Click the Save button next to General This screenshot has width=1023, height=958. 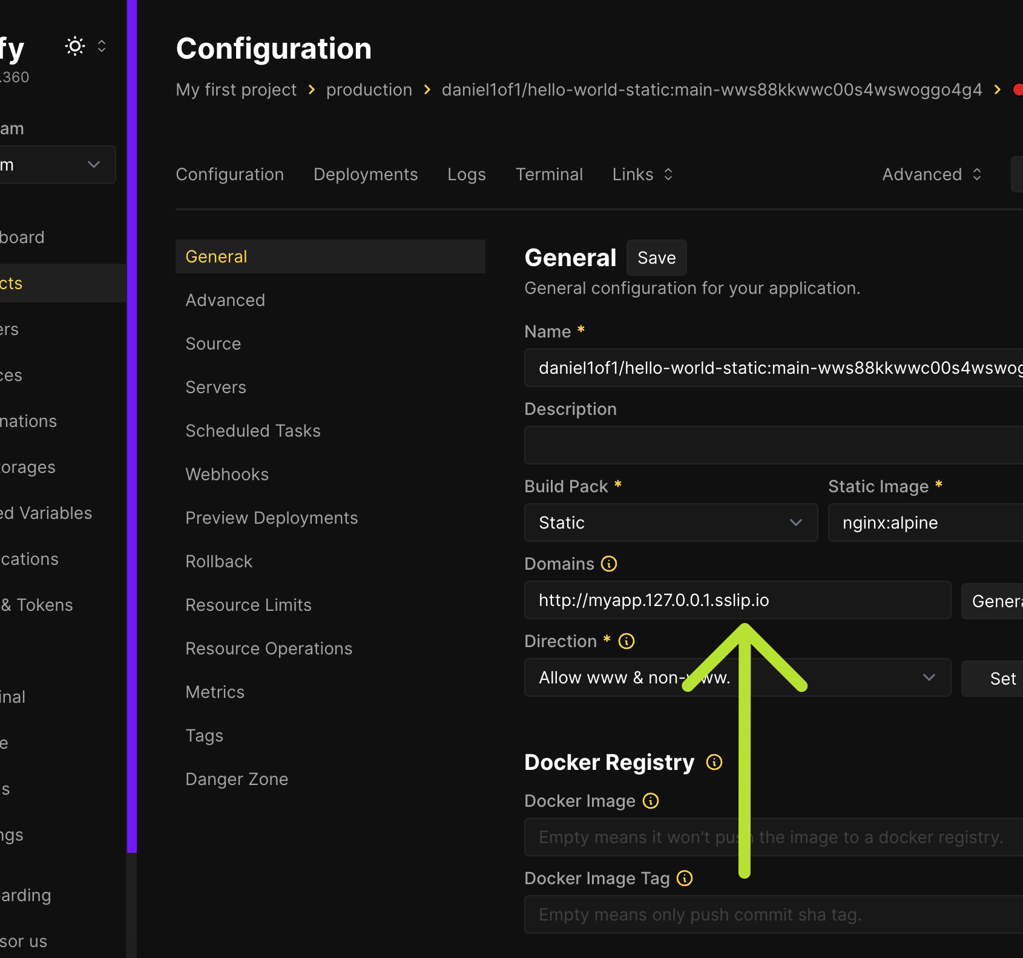point(656,258)
